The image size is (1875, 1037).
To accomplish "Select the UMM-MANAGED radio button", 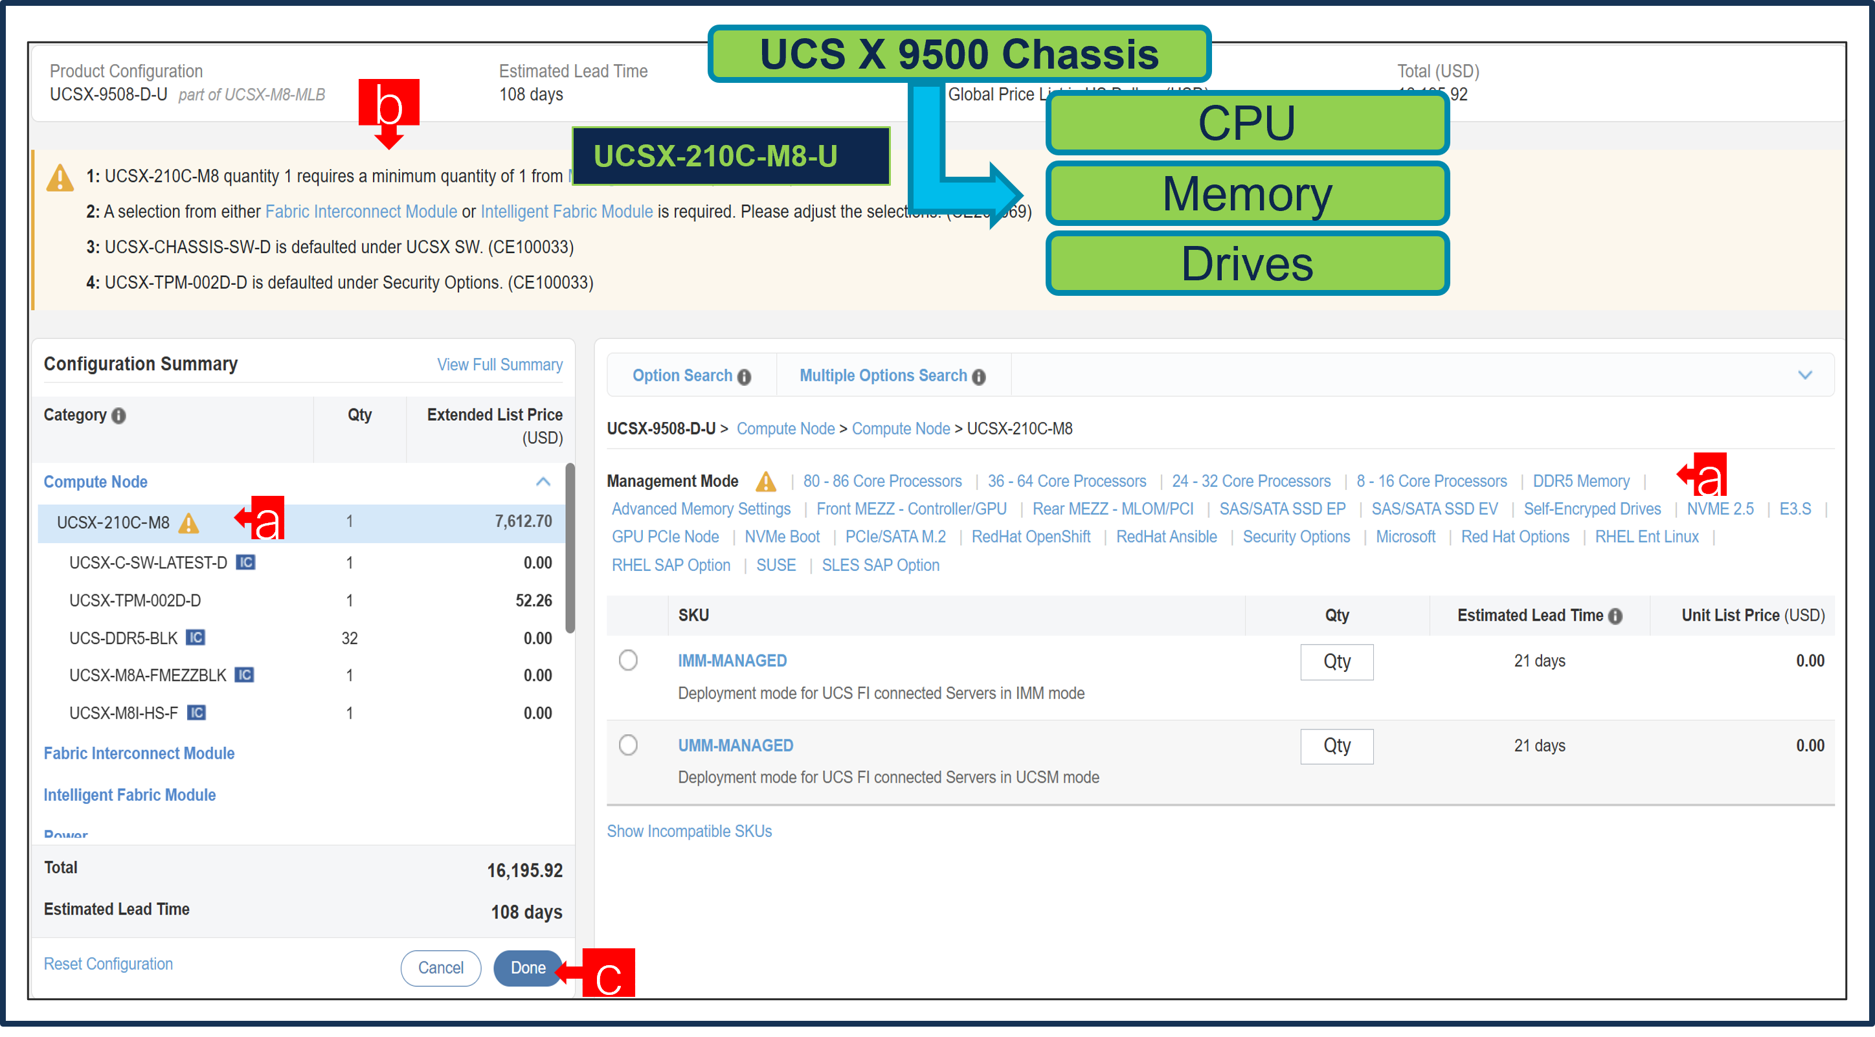I will [x=628, y=745].
